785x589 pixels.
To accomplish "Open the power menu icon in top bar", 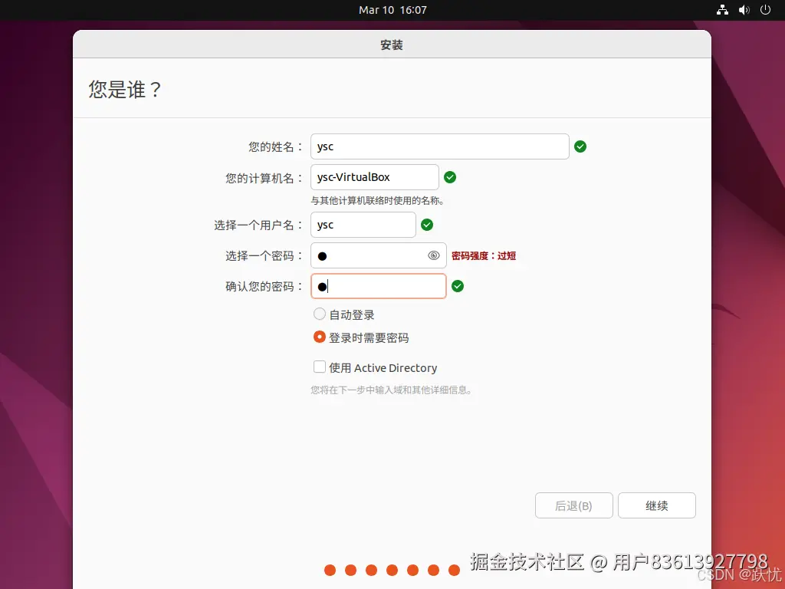I will click(x=765, y=10).
